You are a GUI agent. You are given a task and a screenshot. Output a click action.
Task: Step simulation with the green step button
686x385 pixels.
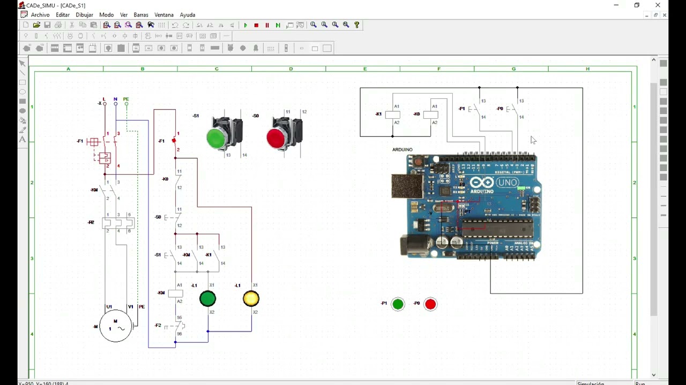click(x=278, y=25)
